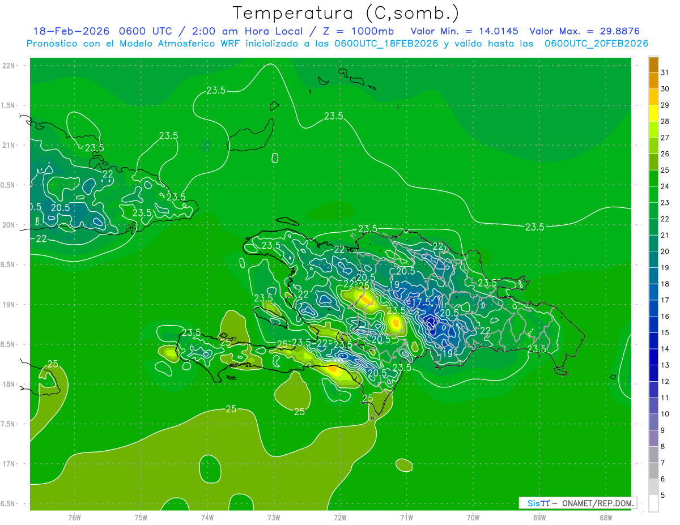The height and width of the screenshot is (525, 680).
Task: Click the '69W' longitude axis label
Action: [539, 518]
